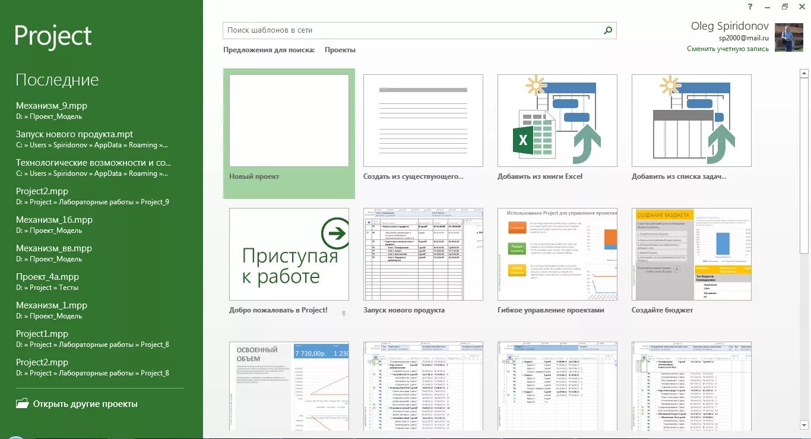811x439 pixels.
Task: Click the folder icon for opening other projects
Action: click(x=23, y=404)
